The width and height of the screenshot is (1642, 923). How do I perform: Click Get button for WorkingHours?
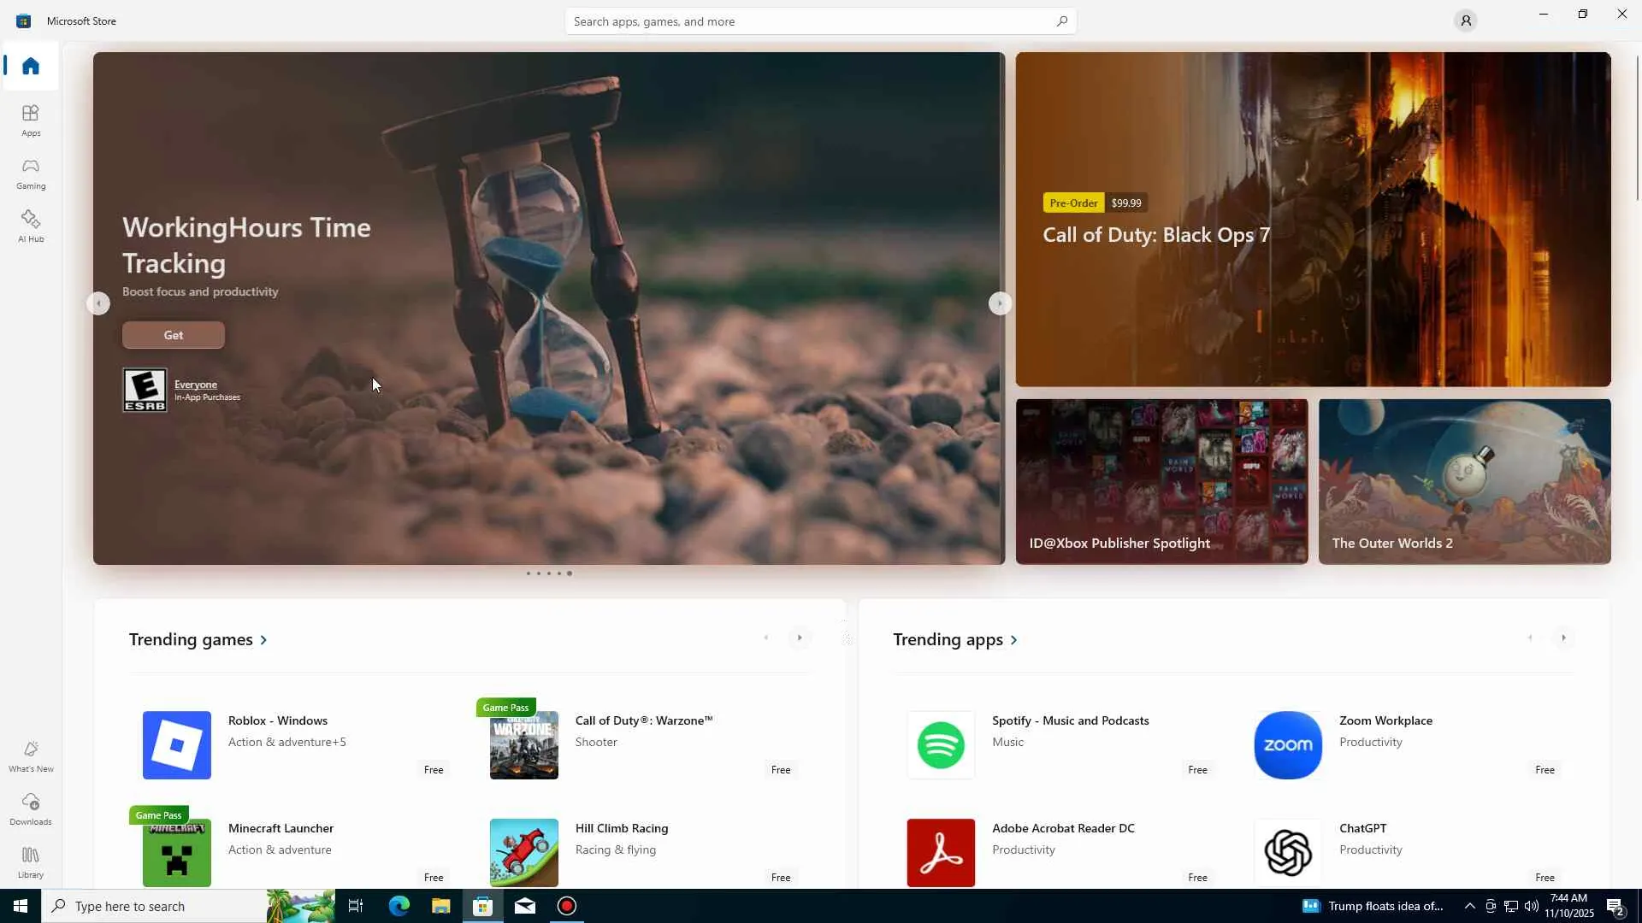173,335
